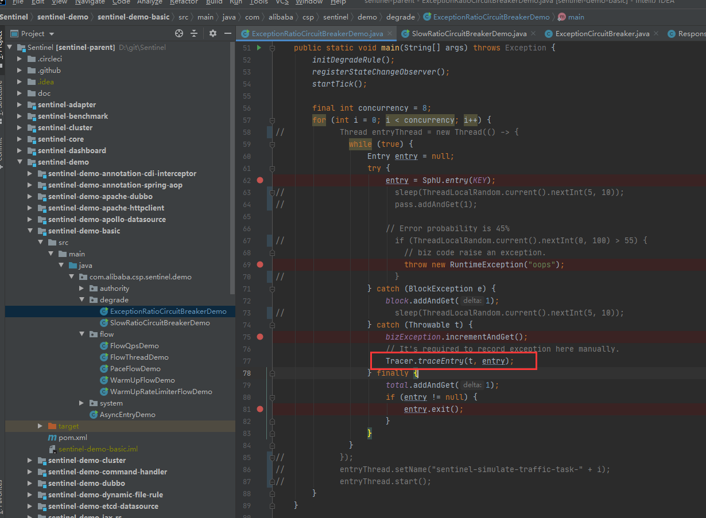
Task: Toggle the breakpoint on line 62
Action: click(x=260, y=180)
